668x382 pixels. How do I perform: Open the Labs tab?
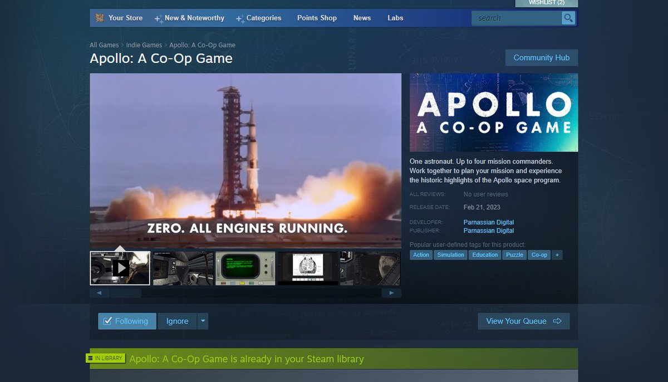click(395, 18)
